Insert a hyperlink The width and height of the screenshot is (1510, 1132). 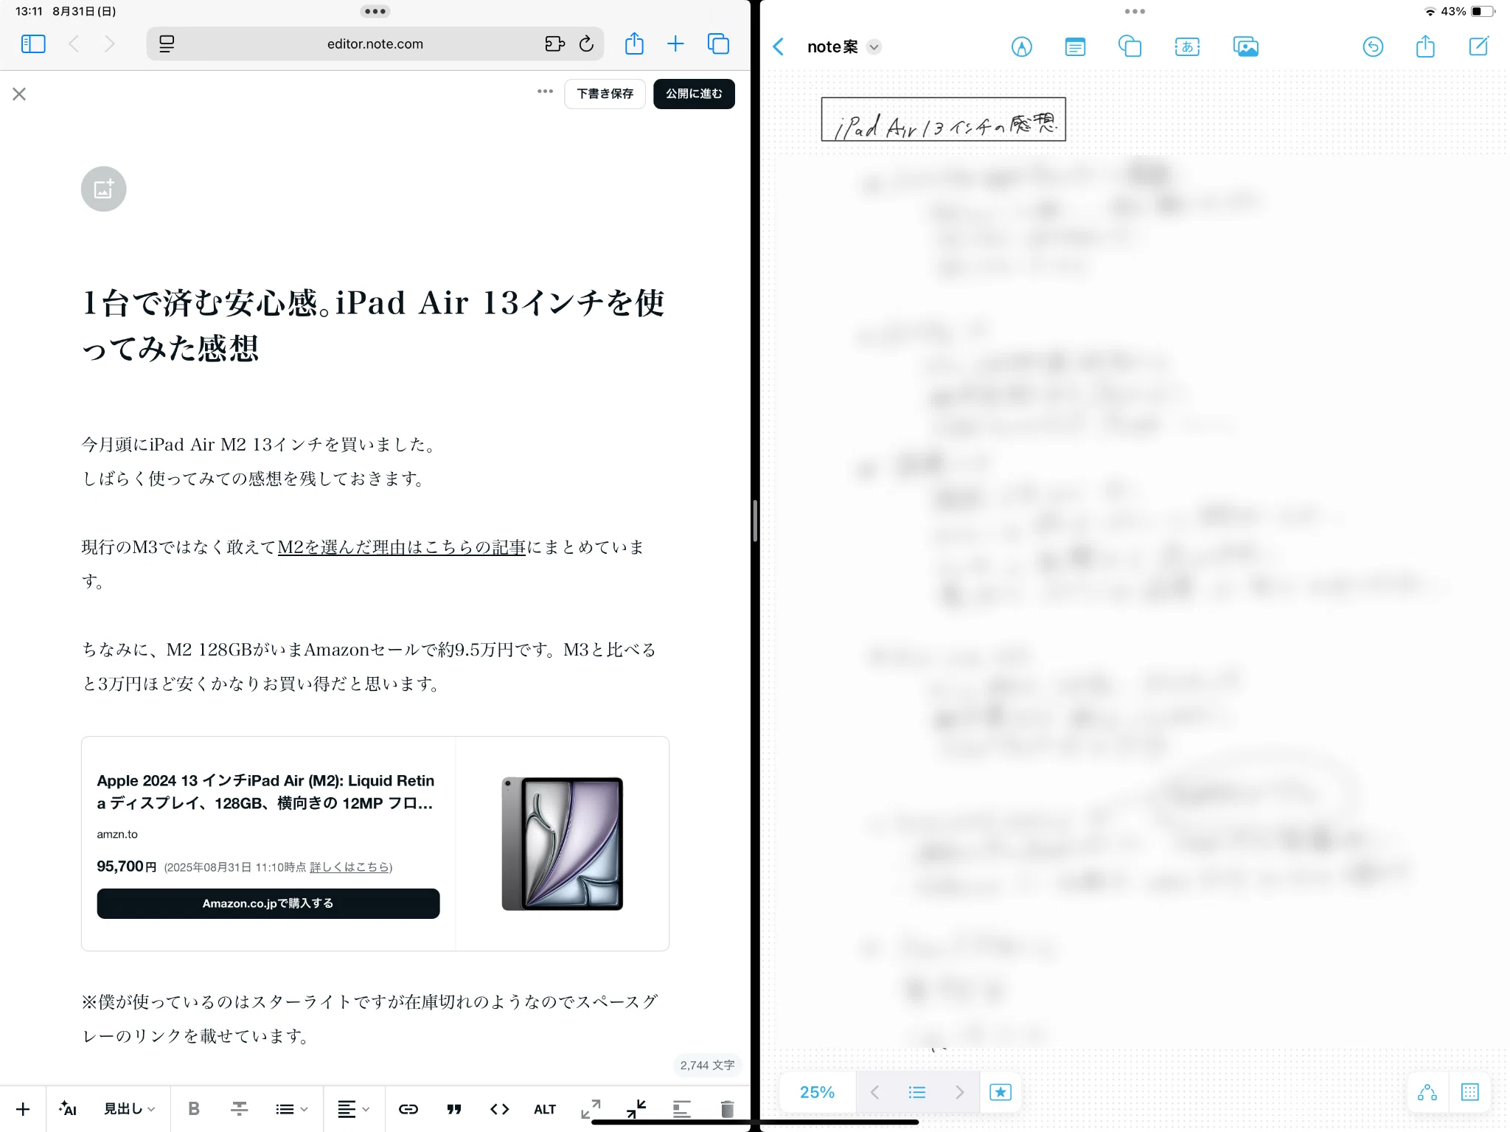coord(408,1109)
